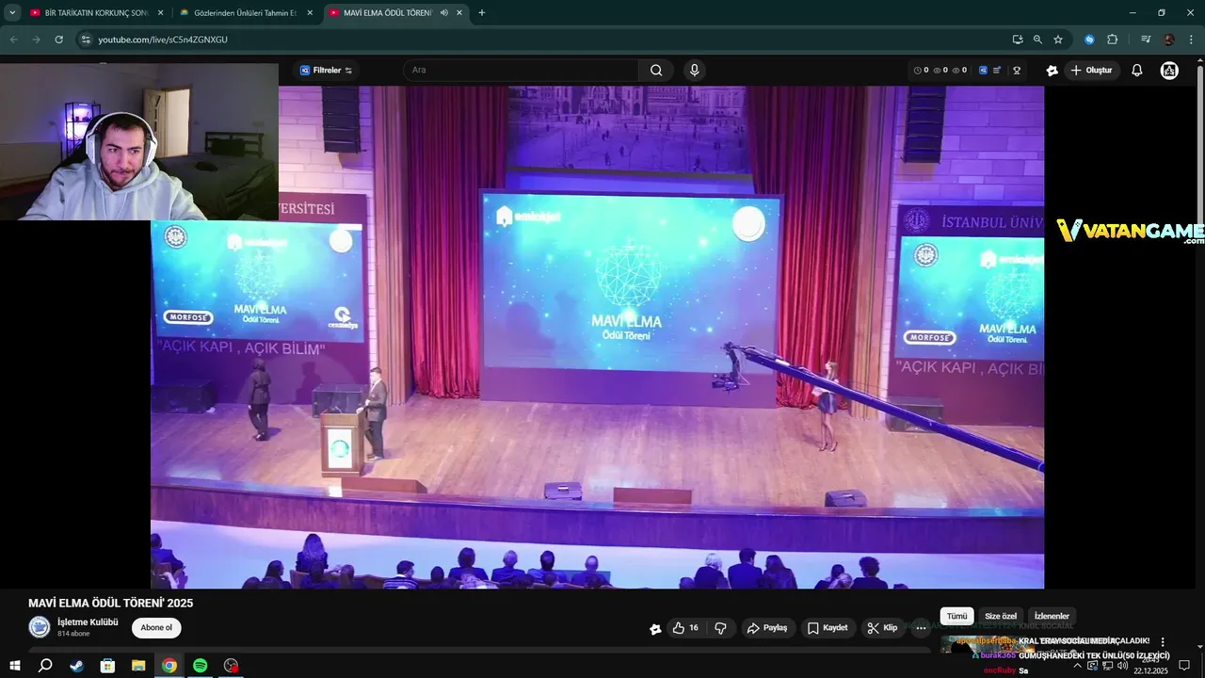
Task: Click the Shazam extension icon
Action: coord(1089,40)
